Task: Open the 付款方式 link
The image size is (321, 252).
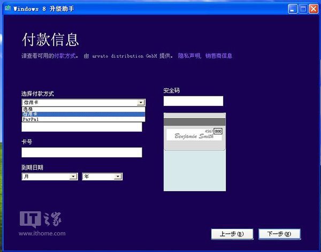Action: 64,56
